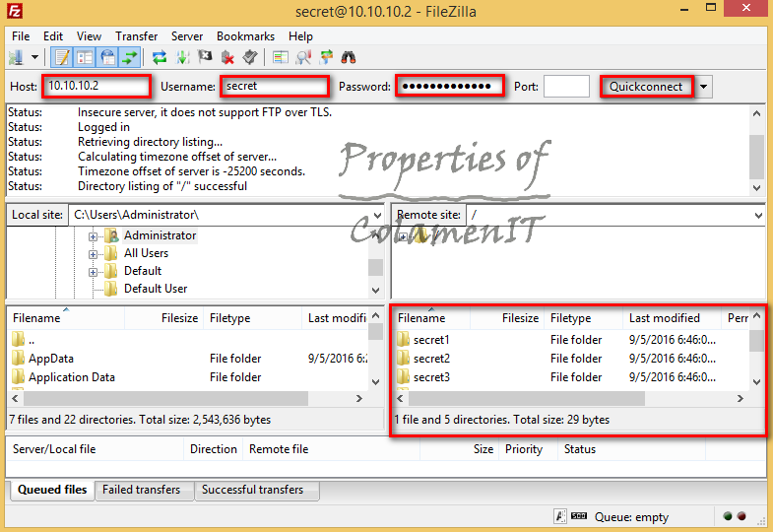Screen dimensions: 773x532
Task: Sort remote list by Filetype column
Action: click(x=584, y=318)
